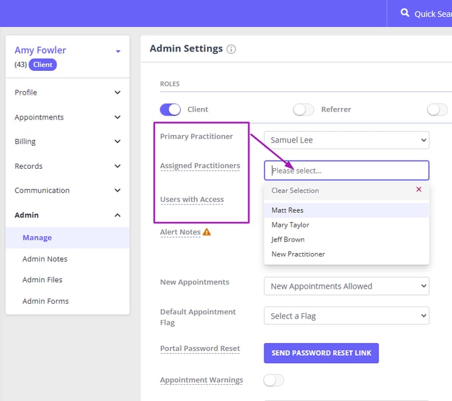Screen dimensions: 452x401
Task: Disable the Client role toggle
Action: coord(171,109)
